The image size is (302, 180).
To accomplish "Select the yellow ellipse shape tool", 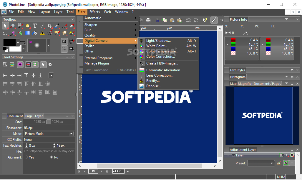I will point(28,26).
